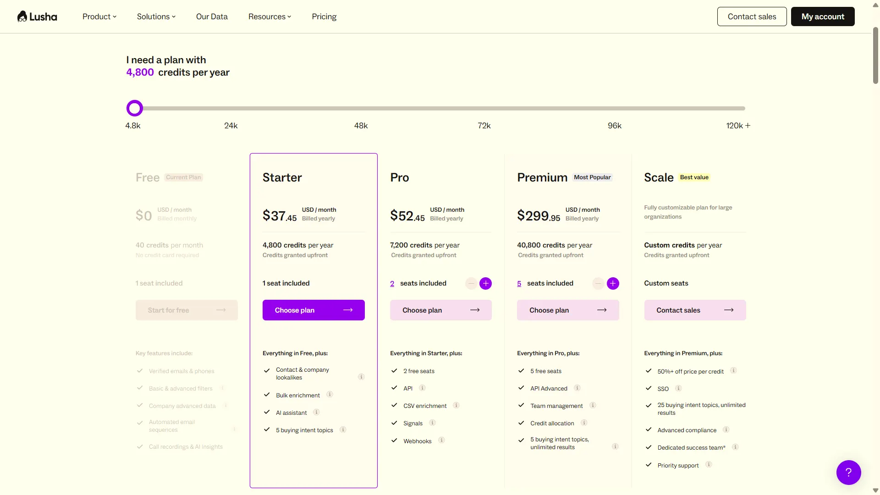Show info icon beside Signals
This screenshot has height=495, width=880.
[432, 423]
